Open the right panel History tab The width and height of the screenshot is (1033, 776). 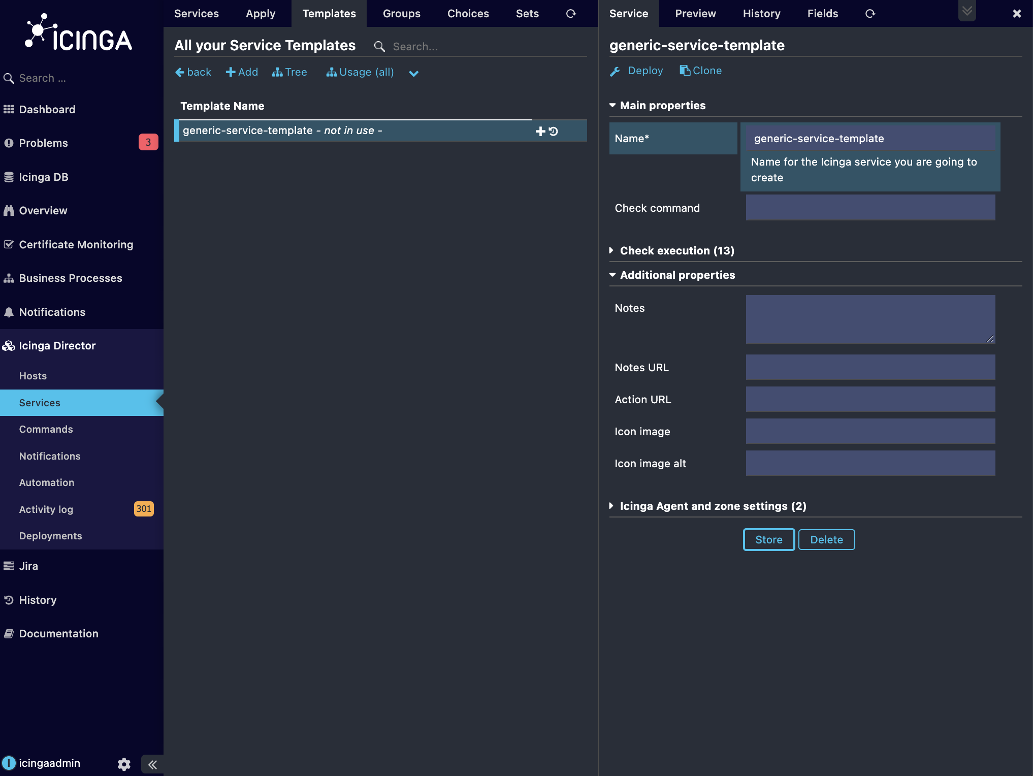[761, 13]
